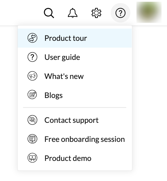The height and width of the screenshot is (181, 167).
Task: Launch the Product demo entry
Action: (x=68, y=158)
